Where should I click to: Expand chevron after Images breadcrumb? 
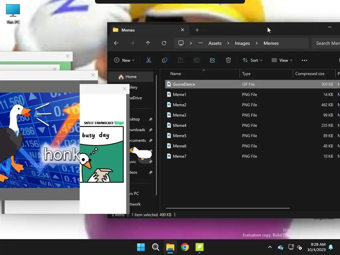coord(257,43)
